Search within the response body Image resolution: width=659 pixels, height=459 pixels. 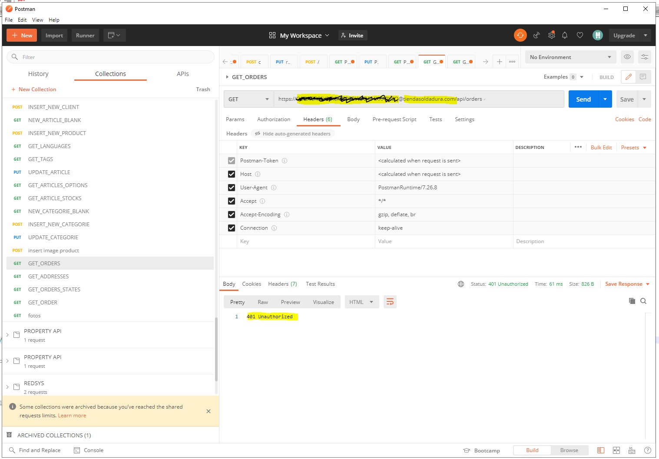pyautogui.click(x=643, y=301)
